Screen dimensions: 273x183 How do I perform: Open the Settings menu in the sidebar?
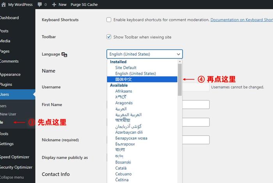click(x=7, y=144)
